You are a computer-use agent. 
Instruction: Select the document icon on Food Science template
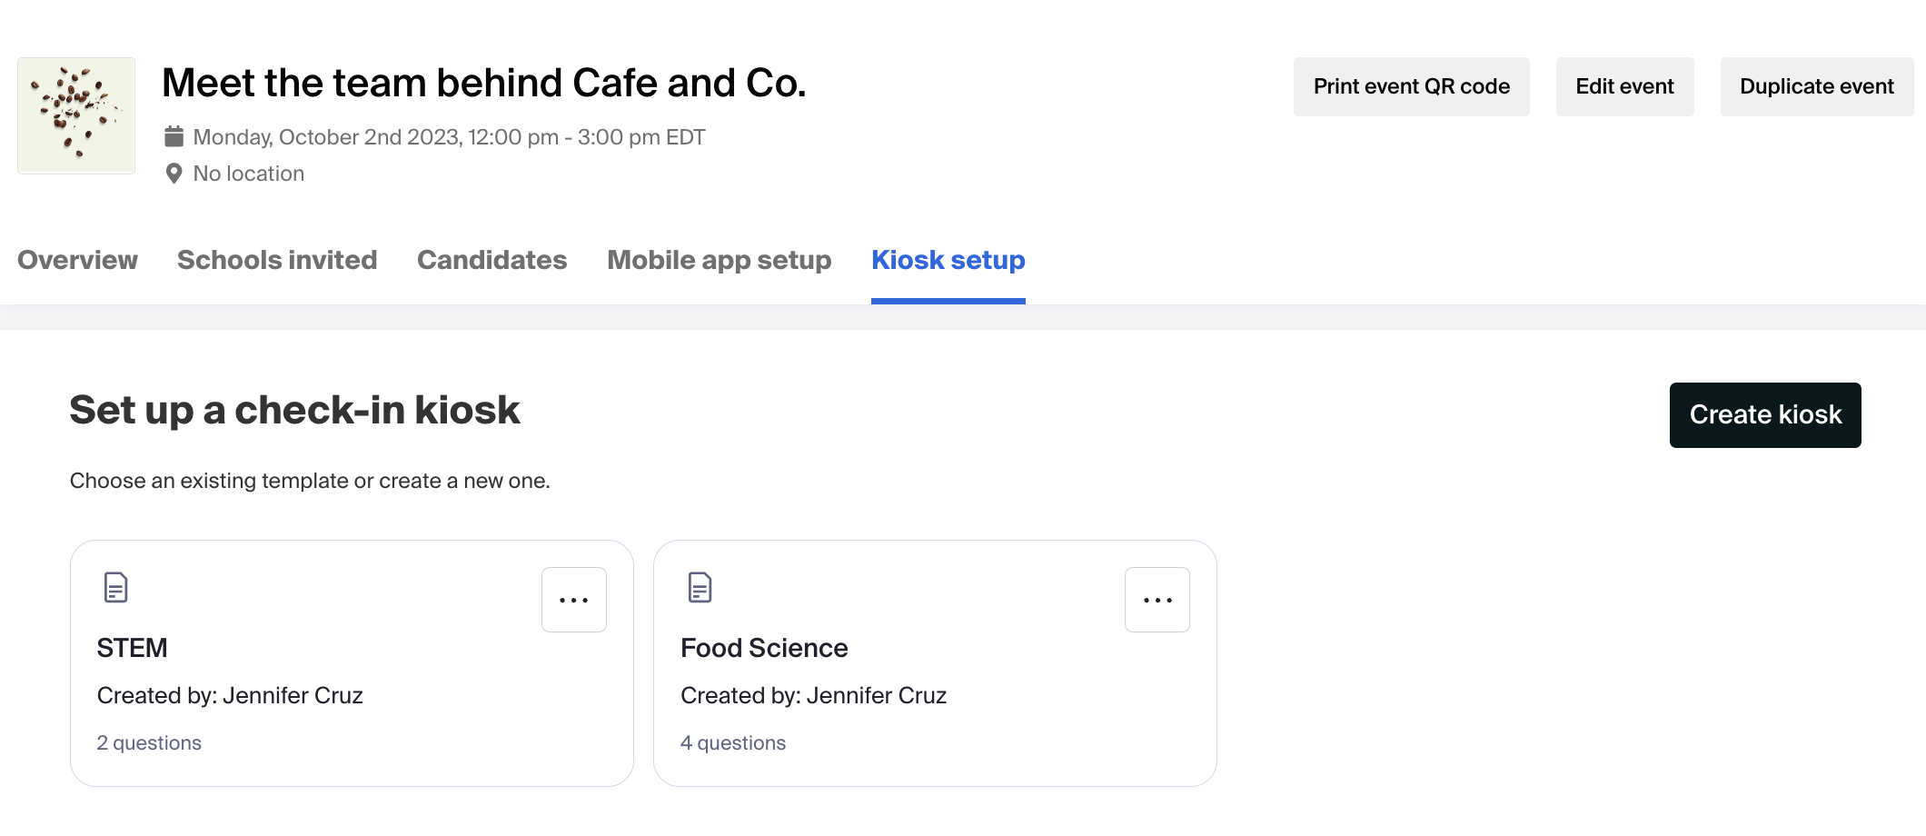[699, 586]
